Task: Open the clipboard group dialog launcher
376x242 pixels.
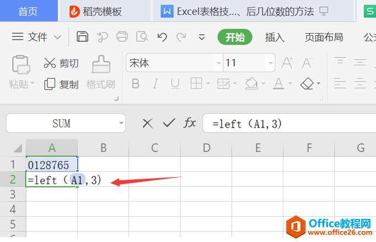Action: 116,98
